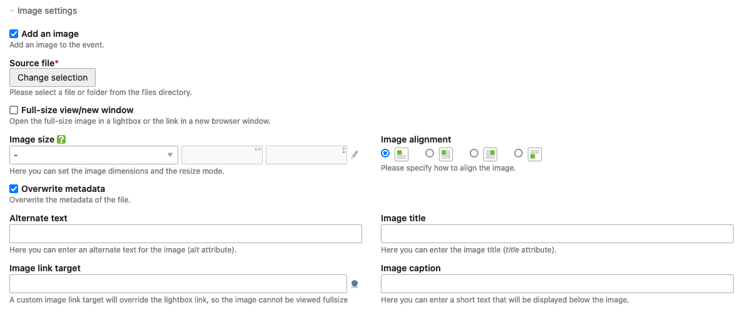Uncheck the Overwrite metadata checkbox
The image size is (743, 320).
(x=14, y=189)
